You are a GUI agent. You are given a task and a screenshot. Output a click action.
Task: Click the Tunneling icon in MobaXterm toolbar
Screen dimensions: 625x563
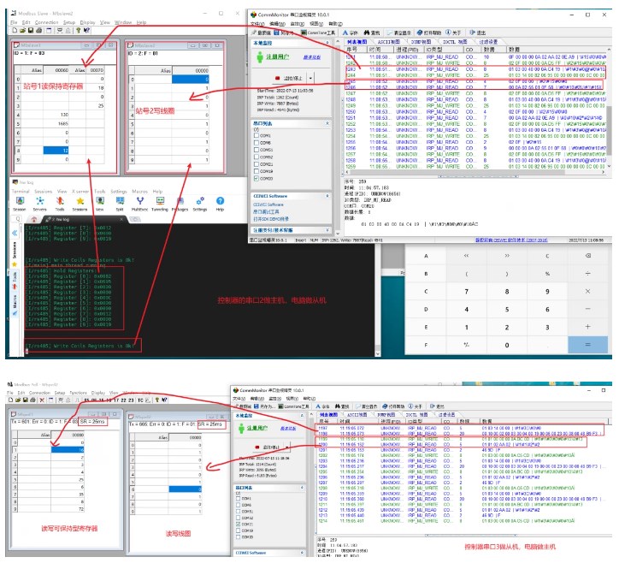[159, 200]
